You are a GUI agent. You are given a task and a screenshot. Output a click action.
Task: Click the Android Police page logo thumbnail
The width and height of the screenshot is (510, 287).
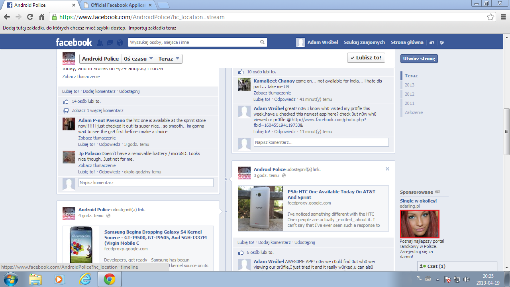[69, 59]
